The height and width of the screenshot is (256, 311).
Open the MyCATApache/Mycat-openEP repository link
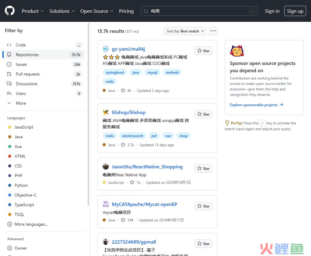(x=144, y=204)
